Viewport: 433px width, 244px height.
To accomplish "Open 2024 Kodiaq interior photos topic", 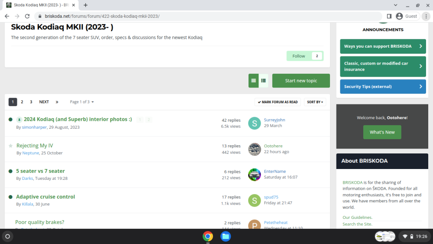I will point(78,119).
